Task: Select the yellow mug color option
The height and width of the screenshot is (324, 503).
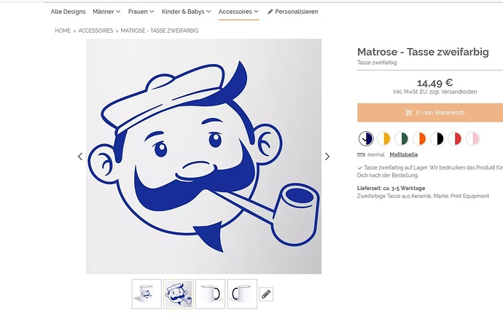Action: (x=383, y=138)
